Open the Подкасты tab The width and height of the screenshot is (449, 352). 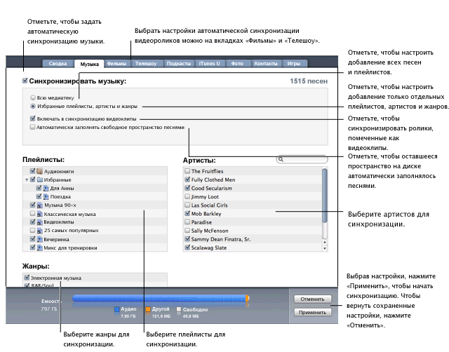(x=179, y=64)
